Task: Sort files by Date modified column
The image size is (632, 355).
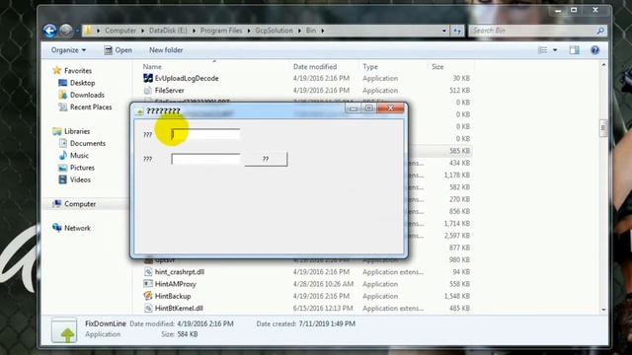Action: pyautogui.click(x=315, y=67)
